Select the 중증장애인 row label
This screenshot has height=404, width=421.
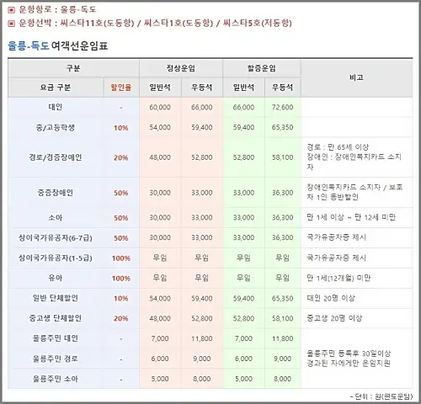(56, 193)
